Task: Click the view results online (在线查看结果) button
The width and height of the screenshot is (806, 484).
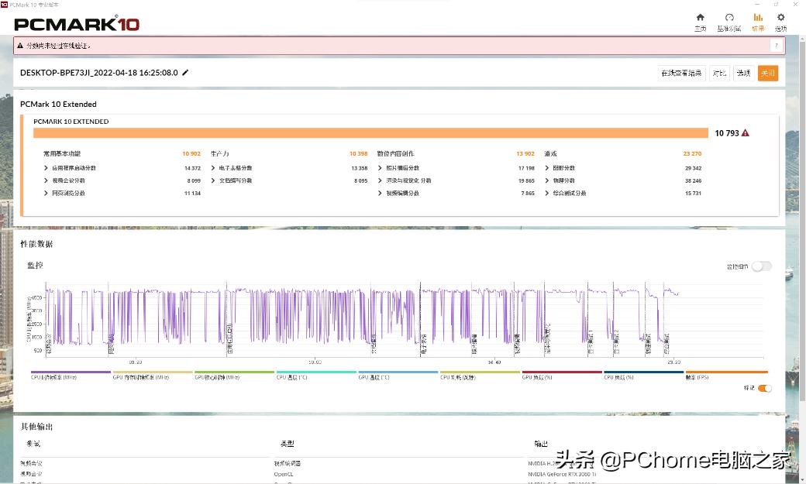Action: [681, 74]
